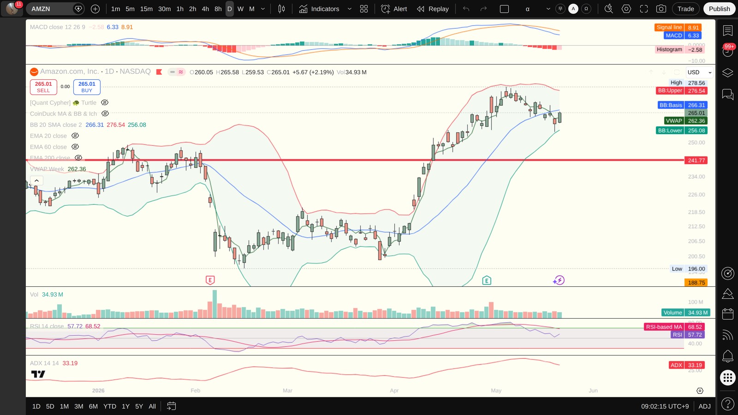Open the chats panel icon

728,95
